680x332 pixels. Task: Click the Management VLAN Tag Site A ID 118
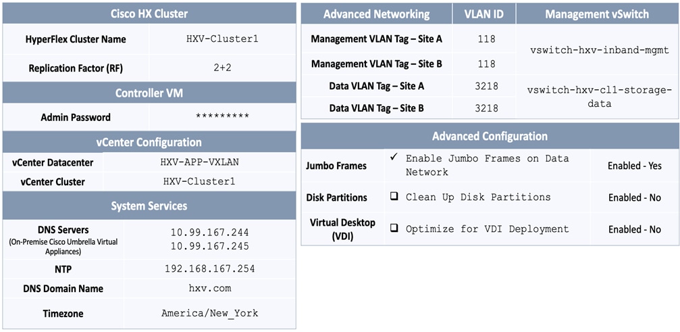pos(486,39)
